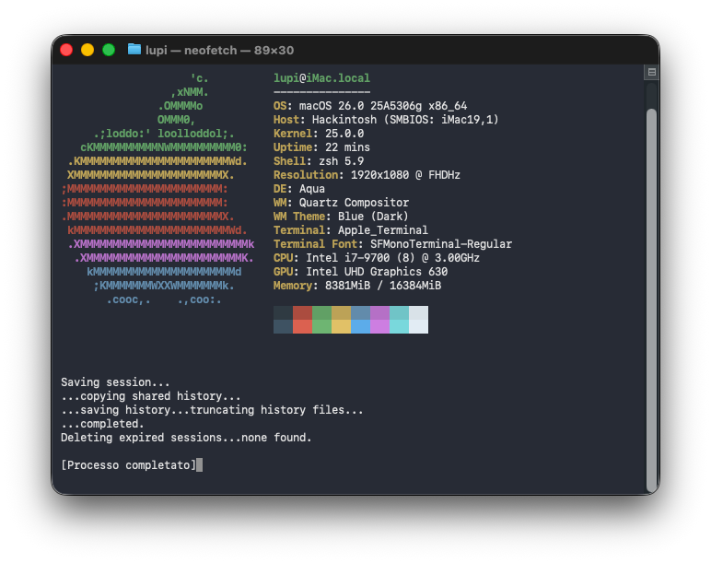Click the blue folder proxy icon in title bar

point(134,49)
